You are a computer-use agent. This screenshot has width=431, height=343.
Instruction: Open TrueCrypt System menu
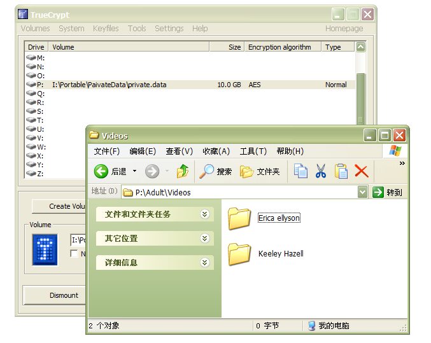pyautogui.click(x=71, y=28)
